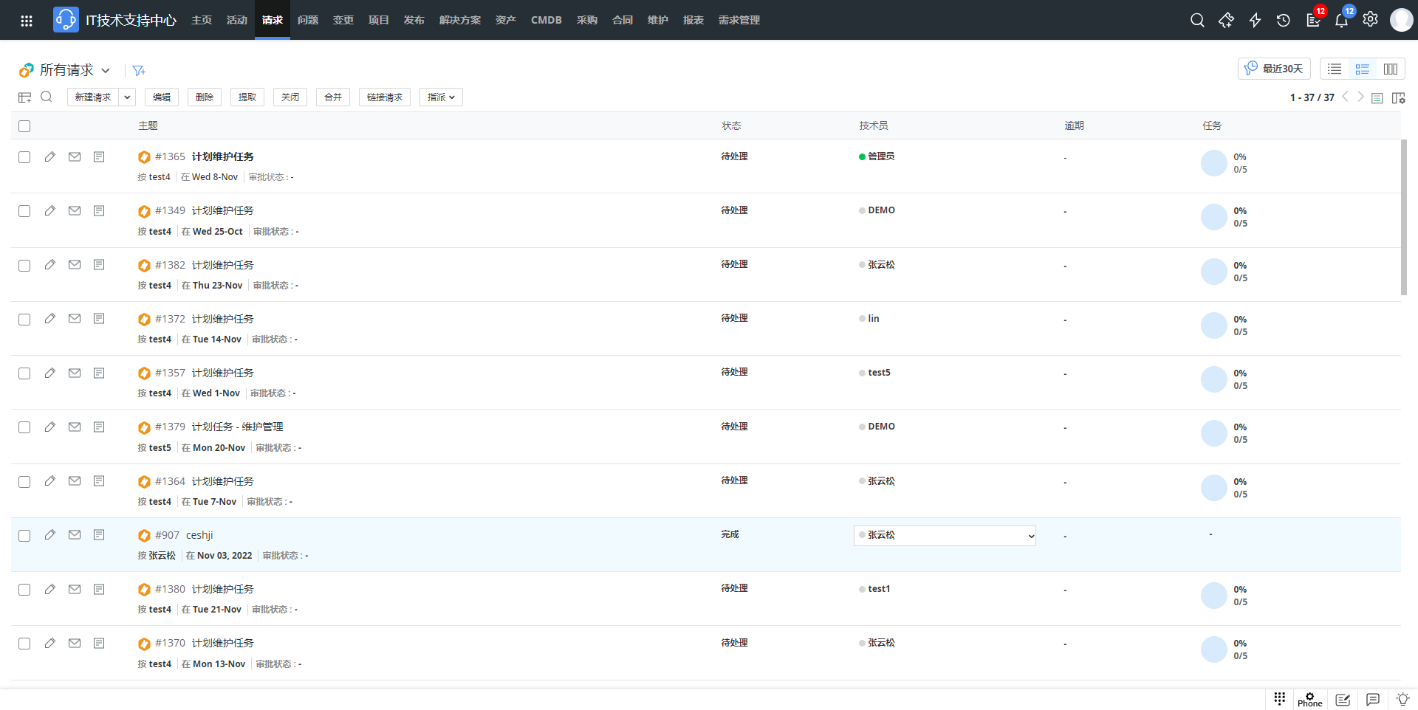Screen dimensions: 1418x710
Task: Check the box for request #1379
Action: pos(24,427)
